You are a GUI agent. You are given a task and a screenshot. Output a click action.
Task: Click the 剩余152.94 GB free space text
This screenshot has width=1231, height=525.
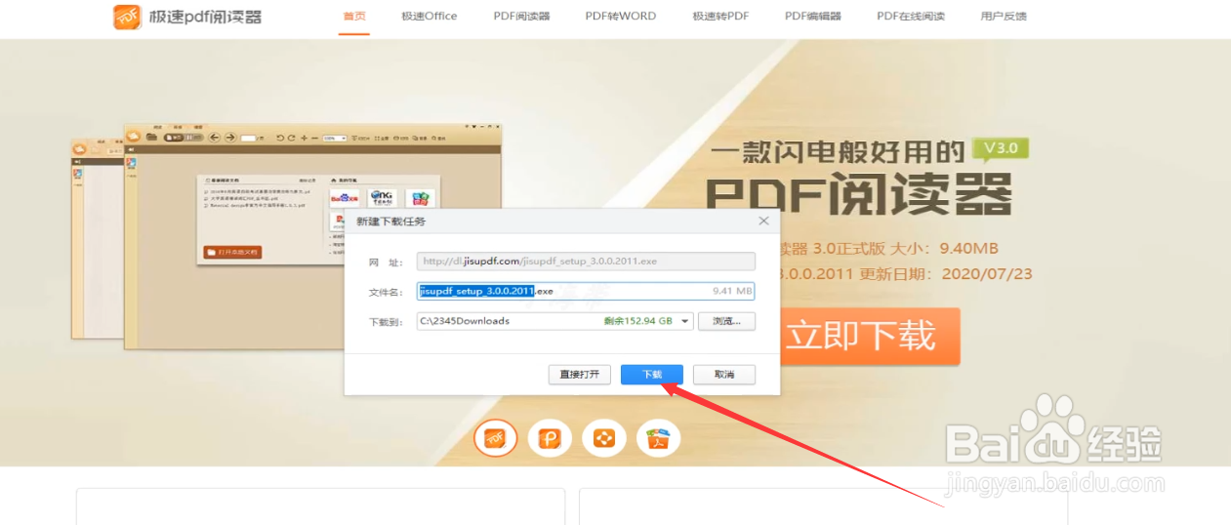coord(638,320)
